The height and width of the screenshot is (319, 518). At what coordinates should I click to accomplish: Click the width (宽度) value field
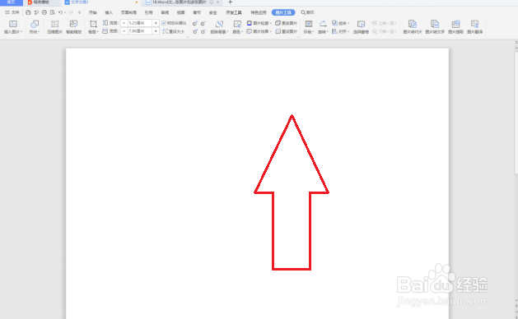pos(139,31)
